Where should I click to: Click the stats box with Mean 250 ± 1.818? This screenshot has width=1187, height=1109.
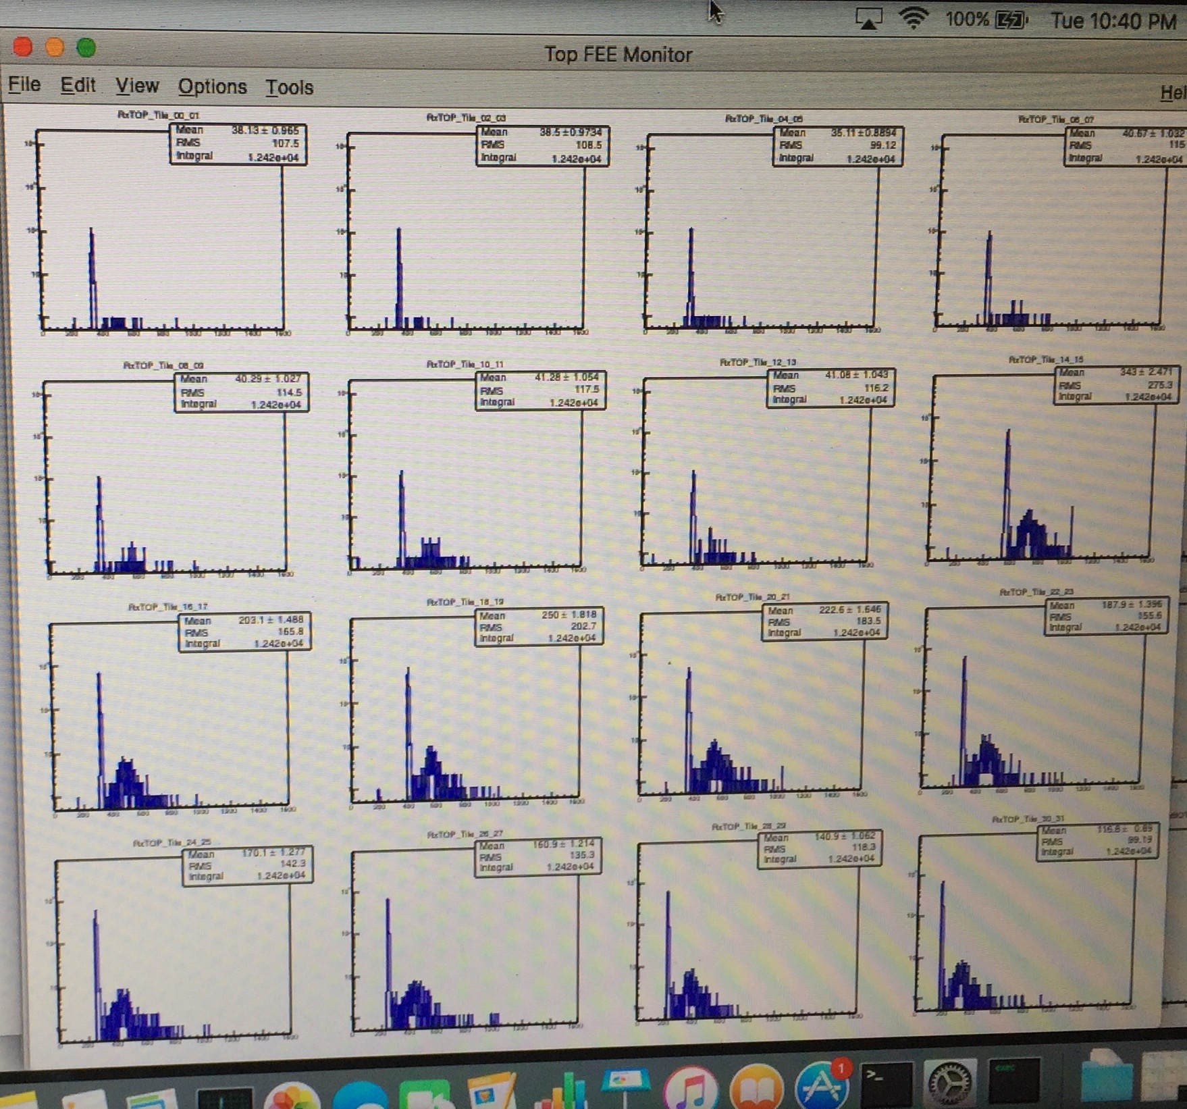[x=539, y=627]
